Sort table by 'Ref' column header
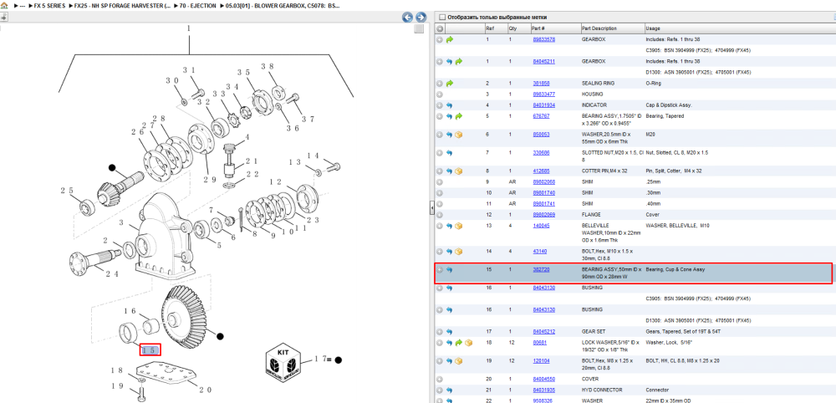The width and height of the screenshot is (836, 403). (x=489, y=28)
